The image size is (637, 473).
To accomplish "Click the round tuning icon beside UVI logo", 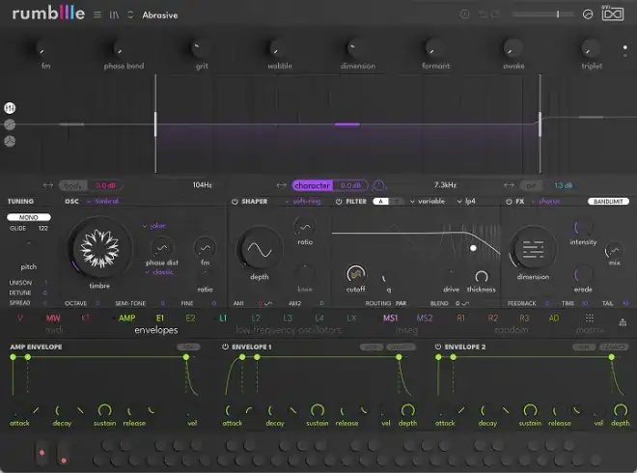I will (x=588, y=14).
